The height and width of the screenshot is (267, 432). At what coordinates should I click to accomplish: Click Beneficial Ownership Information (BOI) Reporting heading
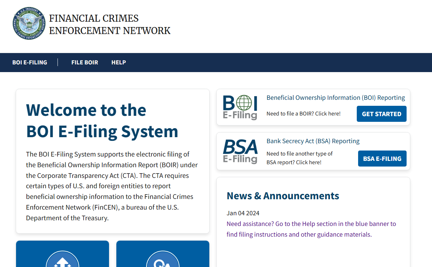336,98
